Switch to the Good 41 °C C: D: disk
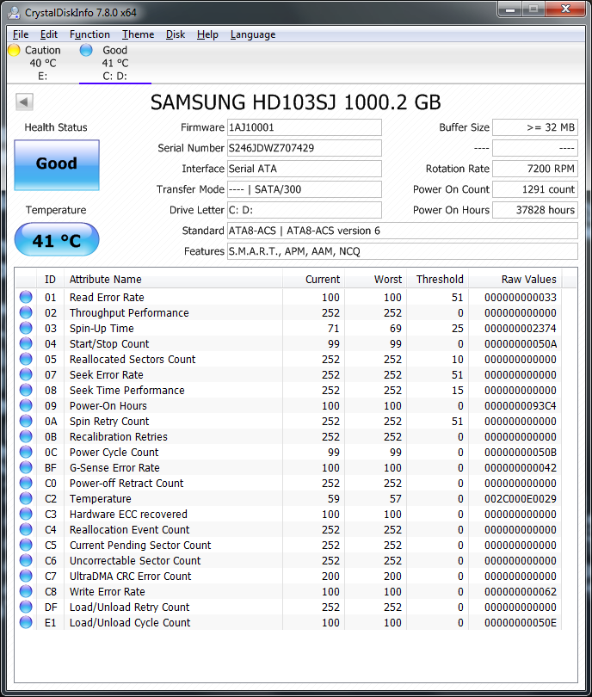 coord(115,63)
